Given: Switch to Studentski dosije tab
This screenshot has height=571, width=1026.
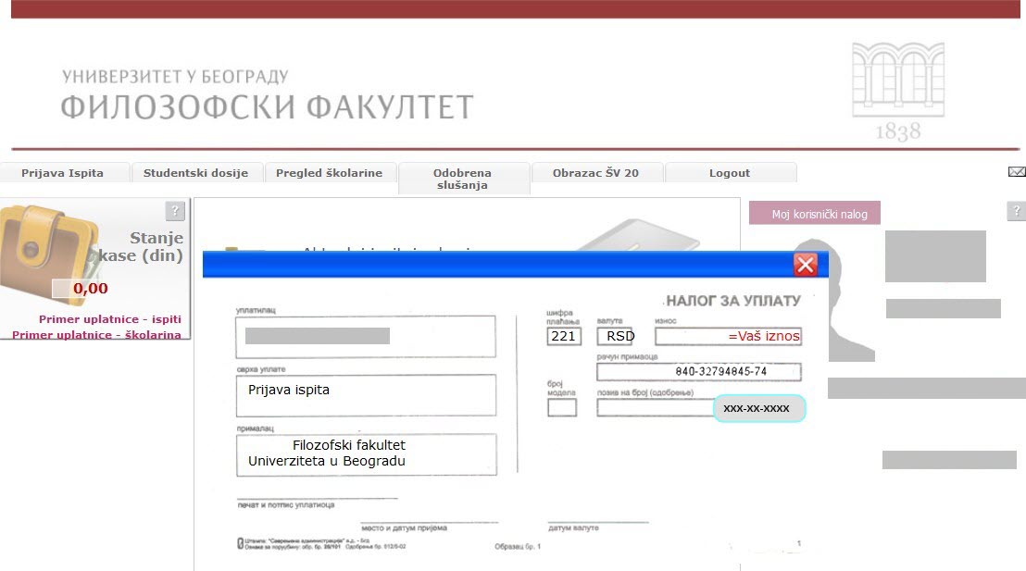Looking at the screenshot, I should pyautogui.click(x=195, y=173).
